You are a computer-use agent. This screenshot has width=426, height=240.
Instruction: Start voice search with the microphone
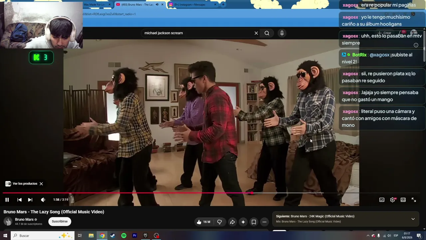pyautogui.click(x=282, y=33)
